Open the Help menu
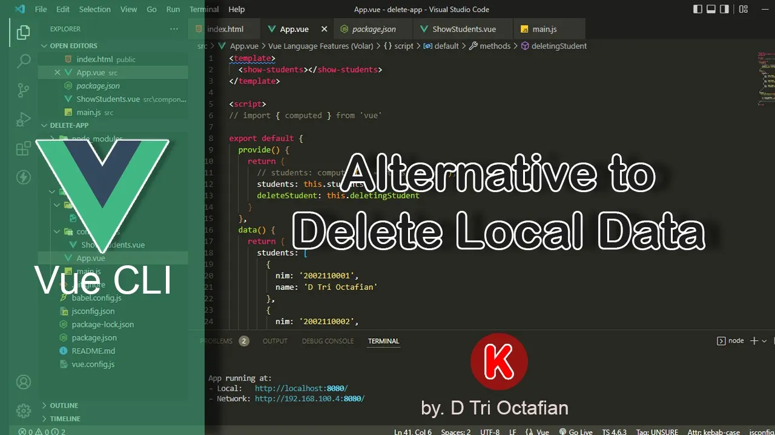This screenshot has width=775, height=435. coord(237,9)
